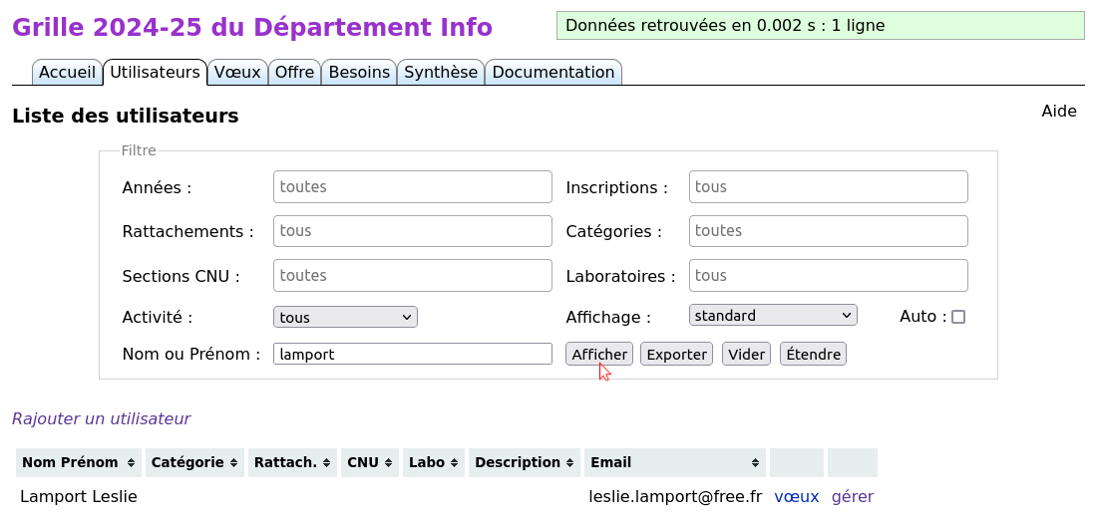Click the Exporter button
The image size is (1097, 520).
[x=676, y=354]
